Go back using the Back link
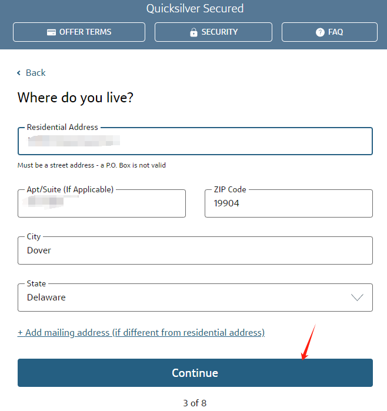Screen dimensions: 387x411 point(31,73)
